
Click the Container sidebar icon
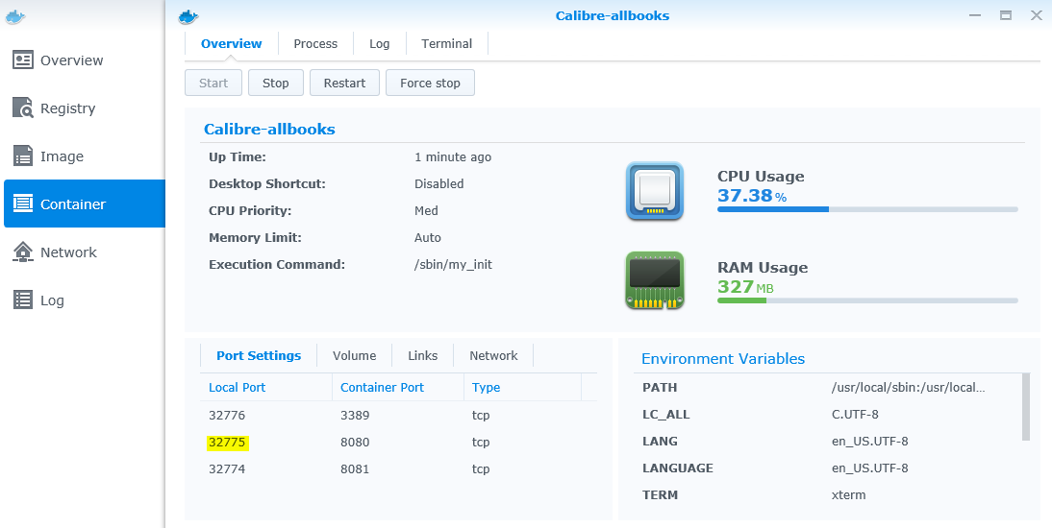pyautogui.click(x=23, y=204)
